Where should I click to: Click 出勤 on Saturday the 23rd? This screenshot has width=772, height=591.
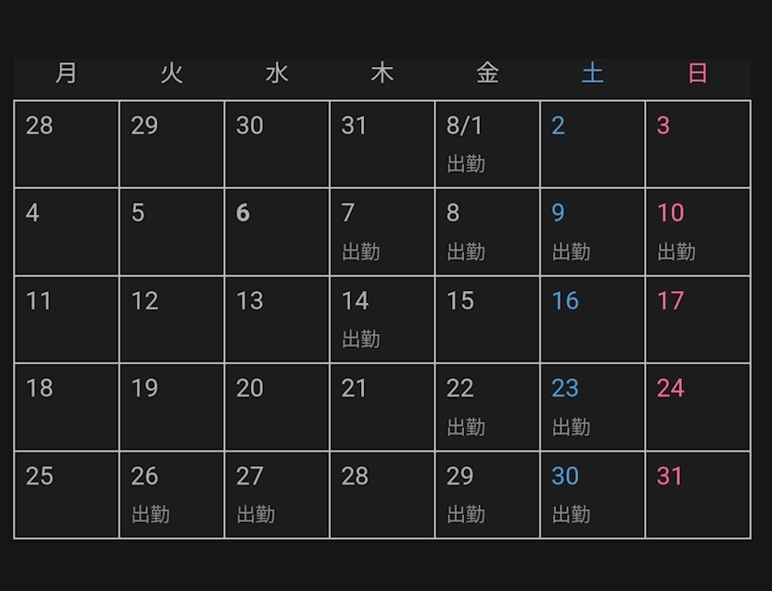[572, 428]
